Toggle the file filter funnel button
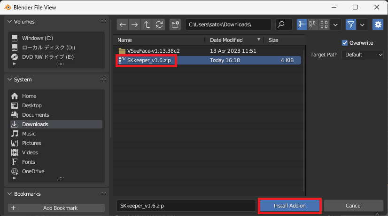This screenshot has width=388, height=216. point(350,24)
